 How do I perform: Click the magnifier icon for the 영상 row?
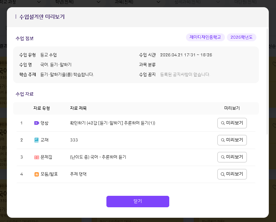[223, 123]
